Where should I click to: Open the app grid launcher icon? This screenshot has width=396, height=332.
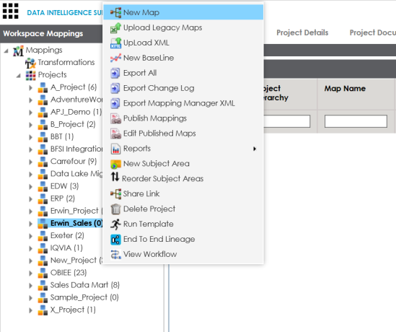tap(10, 11)
